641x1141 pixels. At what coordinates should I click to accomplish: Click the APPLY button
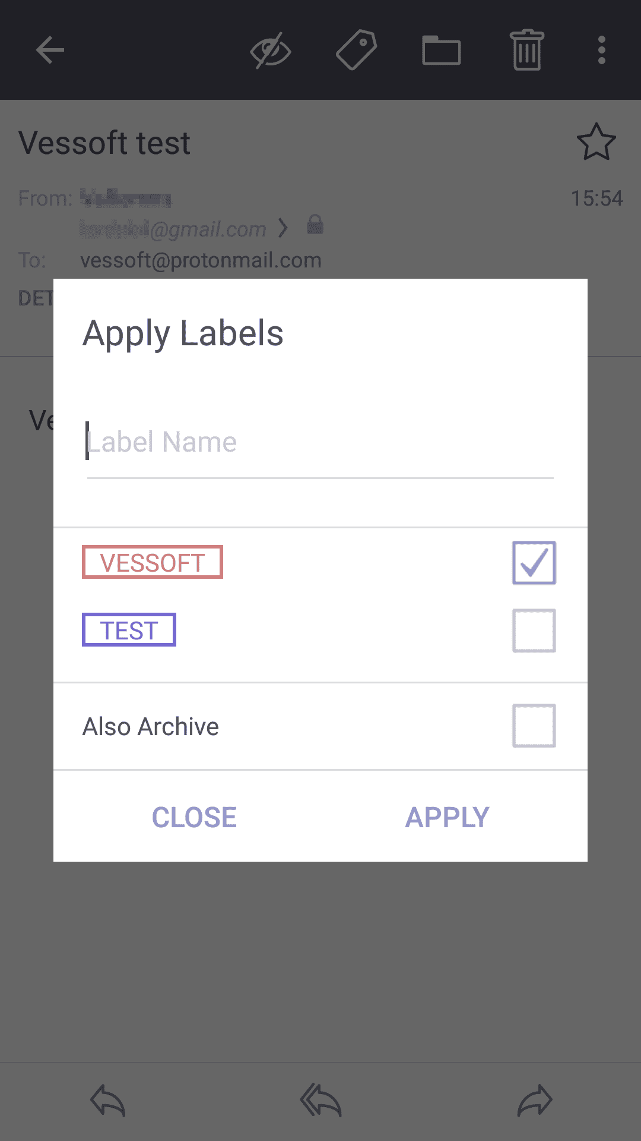448,817
